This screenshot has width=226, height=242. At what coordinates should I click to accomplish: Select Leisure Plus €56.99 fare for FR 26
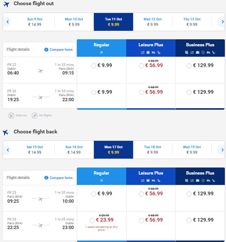point(141,92)
